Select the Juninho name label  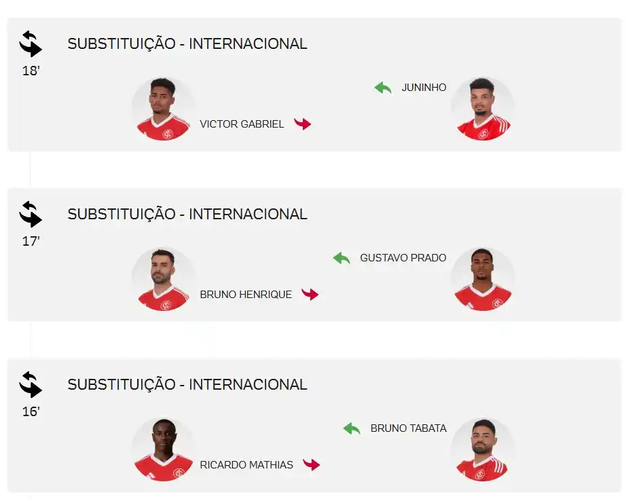[424, 88]
